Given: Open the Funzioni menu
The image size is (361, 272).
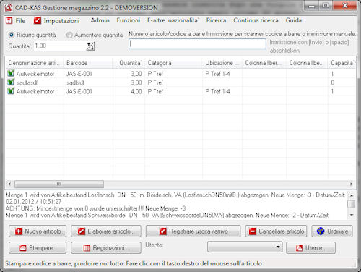Looking at the screenshot, I should click(129, 20).
